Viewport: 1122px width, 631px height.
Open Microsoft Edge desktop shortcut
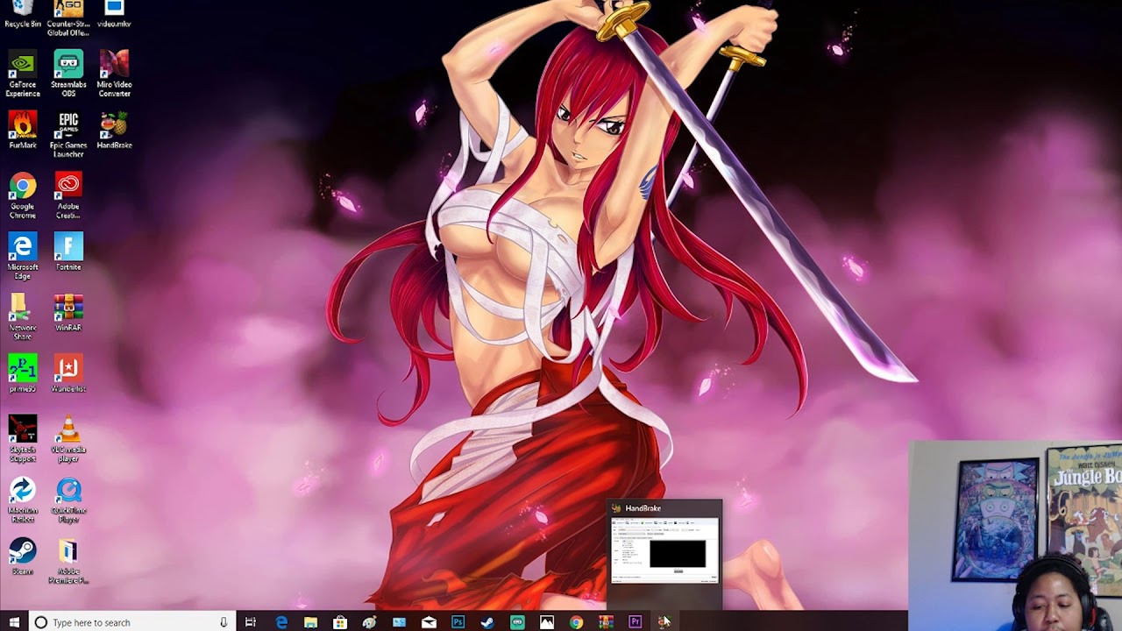(x=23, y=256)
